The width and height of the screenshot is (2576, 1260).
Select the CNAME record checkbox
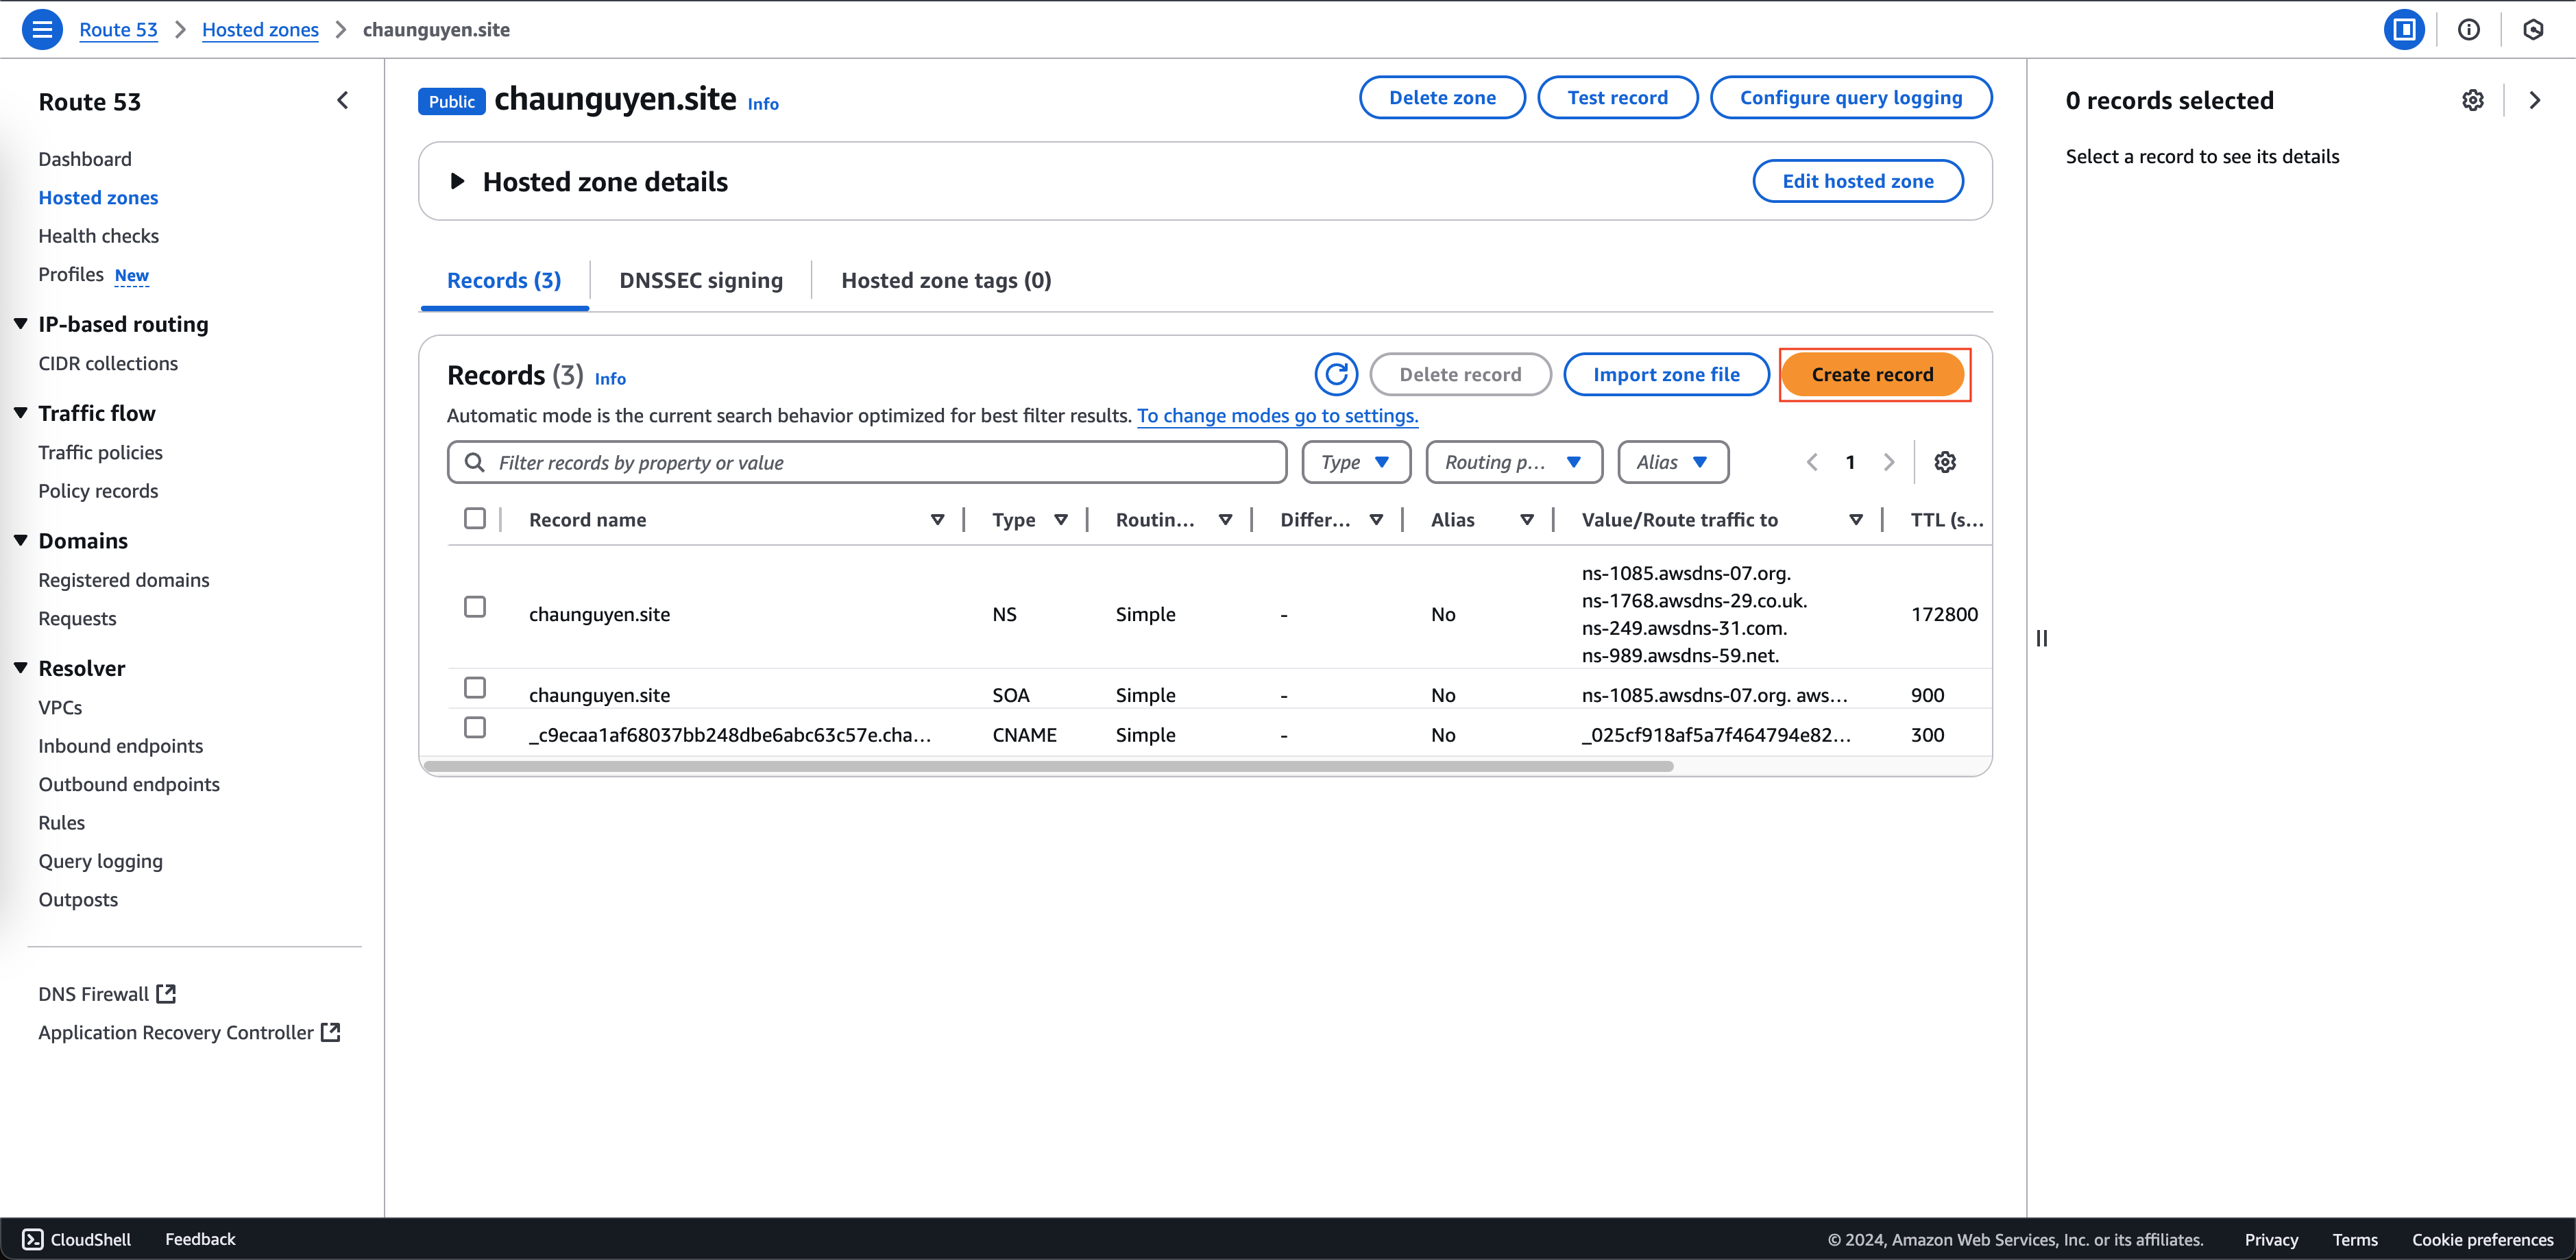(475, 727)
